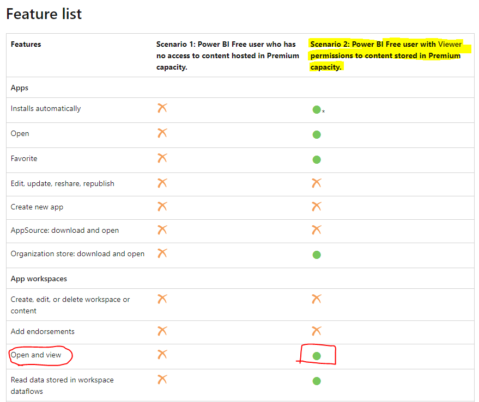Click the Scenario 1 column header text
479x402 pixels.
pyautogui.click(x=228, y=55)
